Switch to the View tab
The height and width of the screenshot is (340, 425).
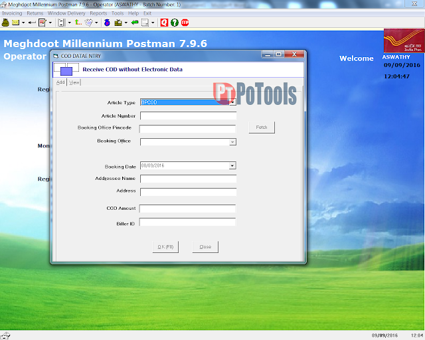[x=74, y=82]
